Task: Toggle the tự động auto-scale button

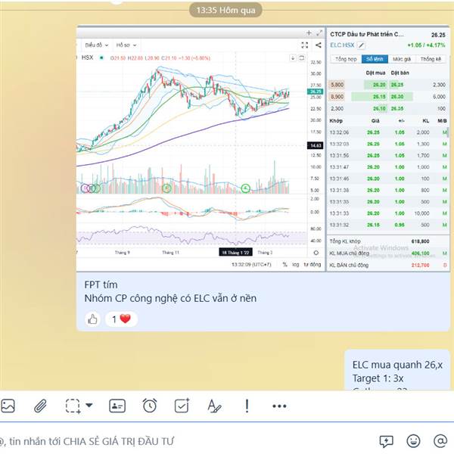Action: click(312, 264)
